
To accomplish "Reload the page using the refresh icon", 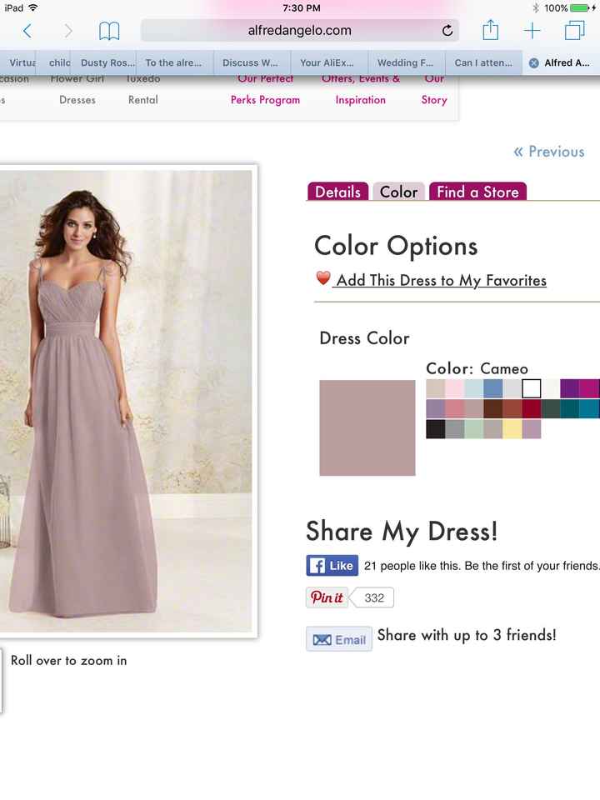I will pyautogui.click(x=447, y=29).
